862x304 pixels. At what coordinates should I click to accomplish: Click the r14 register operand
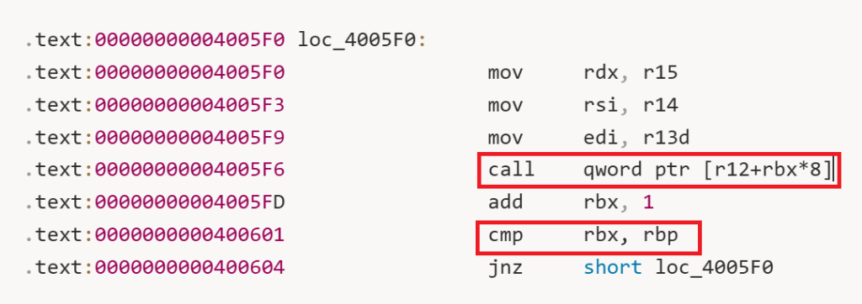click(660, 105)
